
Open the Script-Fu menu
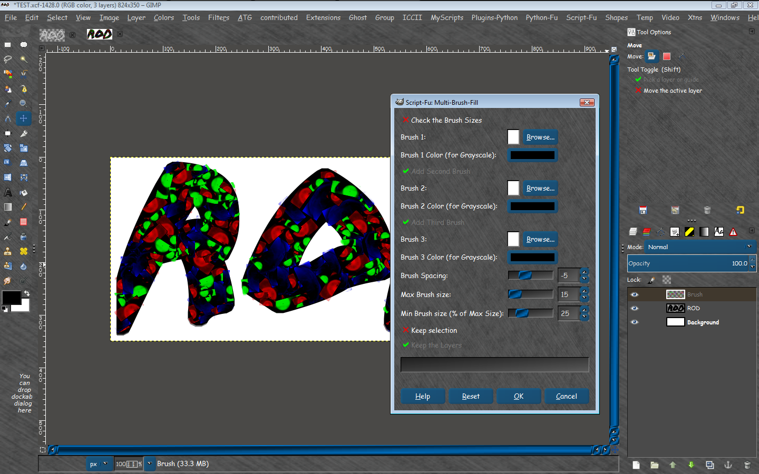581,17
